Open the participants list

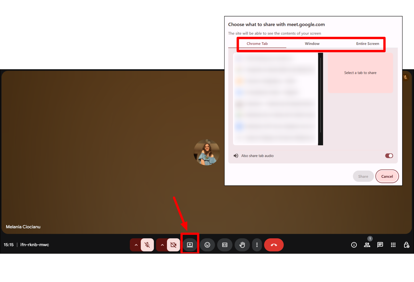(367, 245)
